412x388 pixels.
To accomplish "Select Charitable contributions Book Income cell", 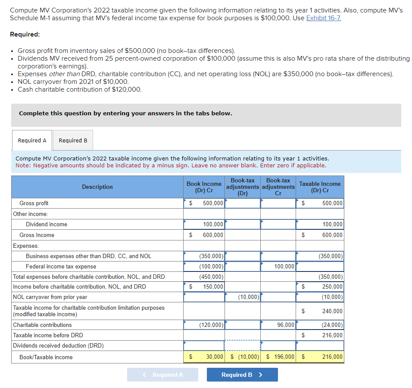I will click(x=205, y=325).
